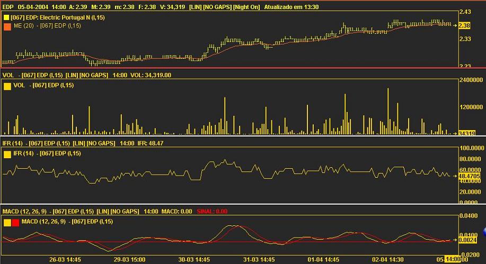Click the '02-04 14:30' time axis label
This screenshot has width=486, height=264.
pyautogui.click(x=388, y=259)
